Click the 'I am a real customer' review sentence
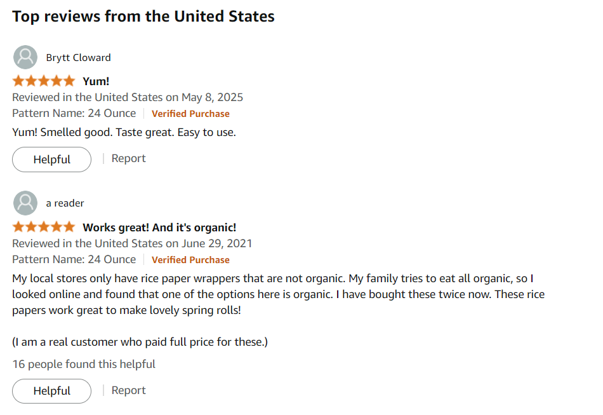 coord(140,342)
